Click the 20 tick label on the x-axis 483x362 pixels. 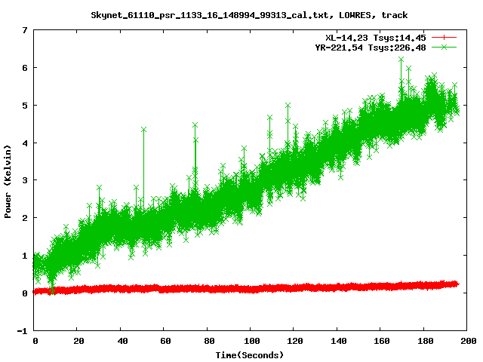78,341
